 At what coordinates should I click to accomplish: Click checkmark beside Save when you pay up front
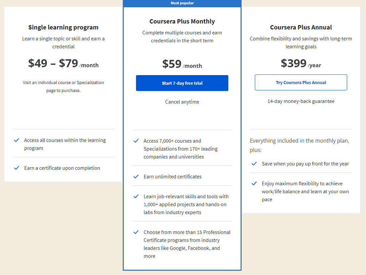pos(254,164)
